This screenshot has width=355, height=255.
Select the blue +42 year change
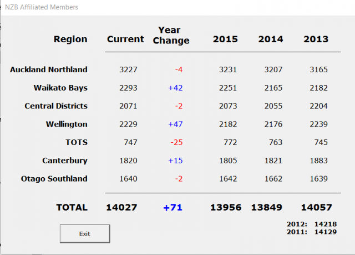point(175,88)
